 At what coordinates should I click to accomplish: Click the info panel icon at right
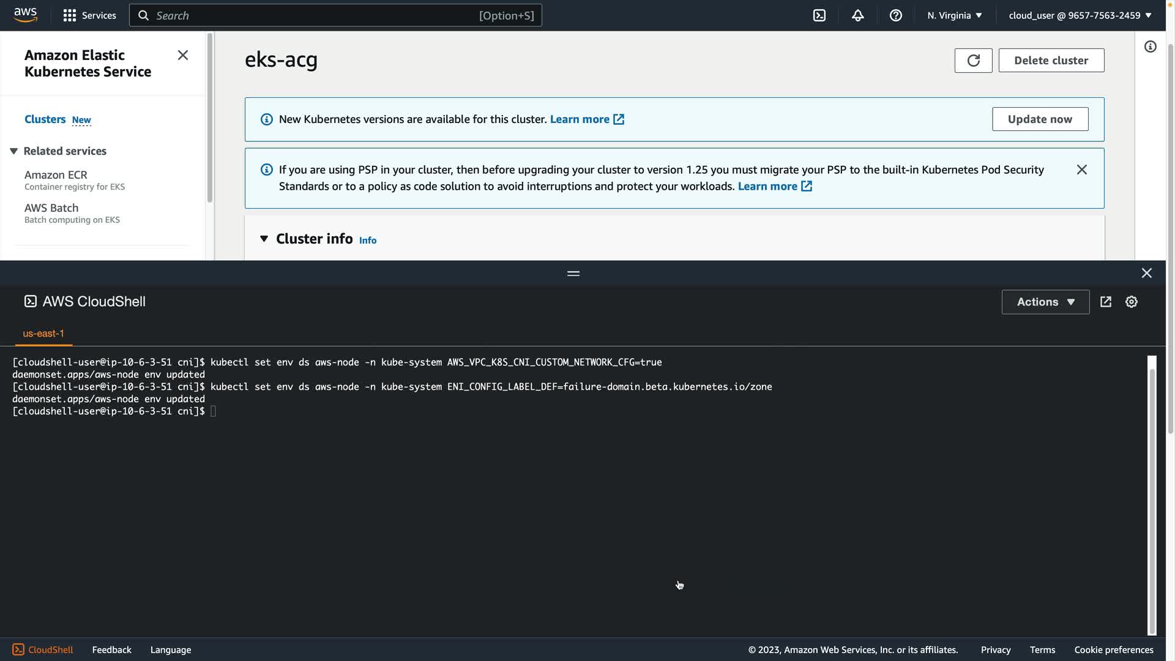[x=1151, y=47]
